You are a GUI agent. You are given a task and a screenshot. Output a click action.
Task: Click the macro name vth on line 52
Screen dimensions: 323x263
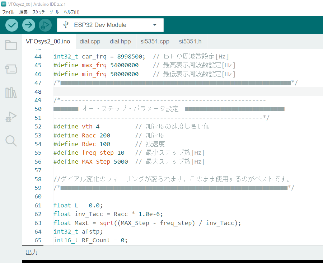pos(87,126)
